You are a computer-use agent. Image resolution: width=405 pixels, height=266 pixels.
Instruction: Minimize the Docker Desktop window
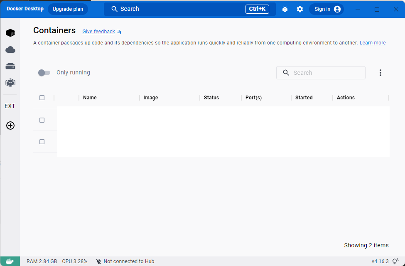(358, 9)
